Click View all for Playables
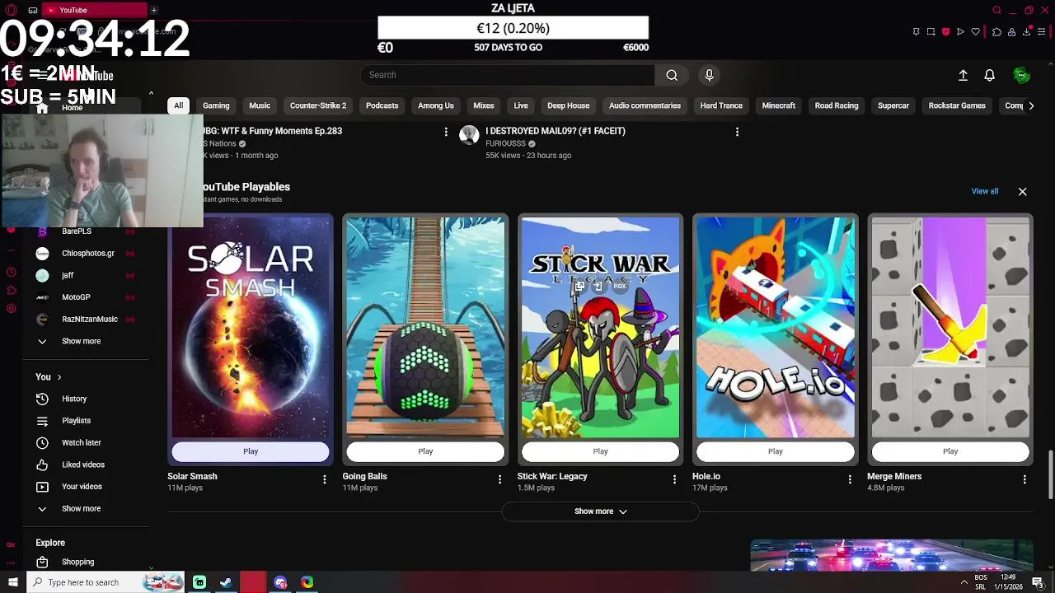The image size is (1055, 593). tap(984, 191)
